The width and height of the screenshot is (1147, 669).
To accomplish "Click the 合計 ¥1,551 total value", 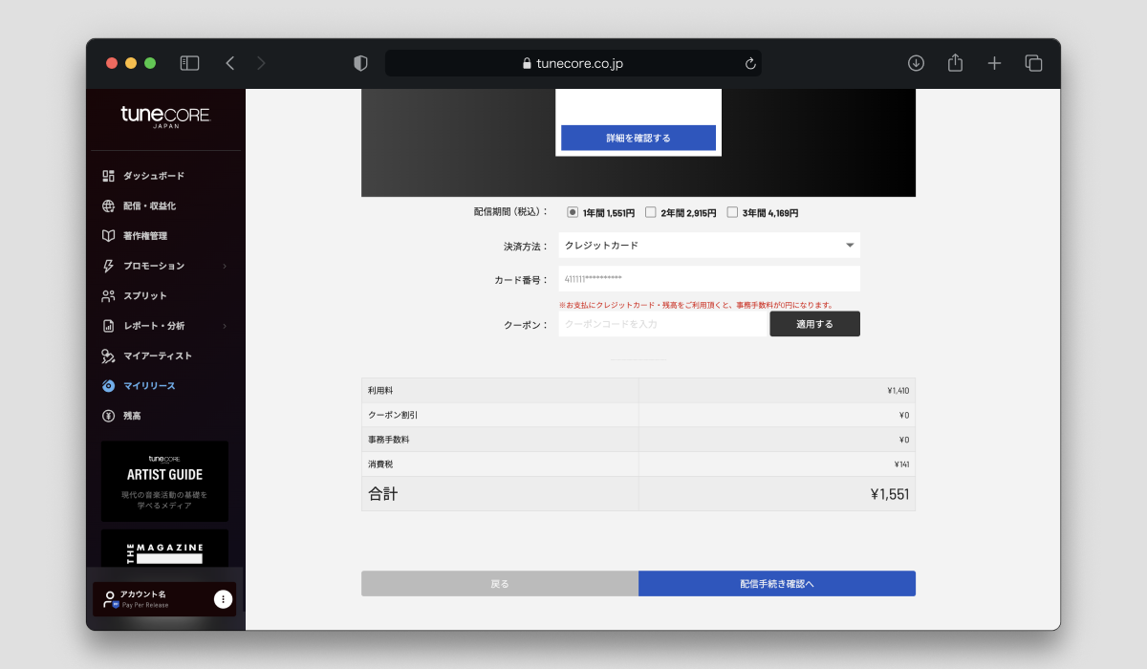I will pyautogui.click(x=889, y=494).
